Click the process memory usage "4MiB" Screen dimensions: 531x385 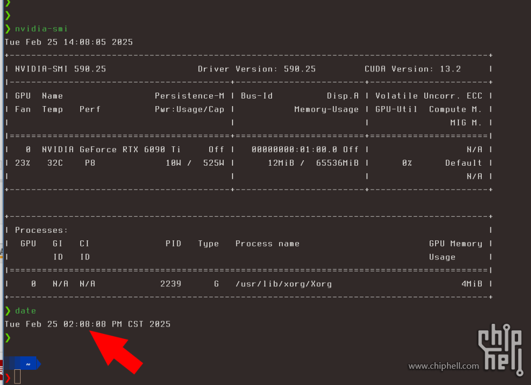click(472, 284)
